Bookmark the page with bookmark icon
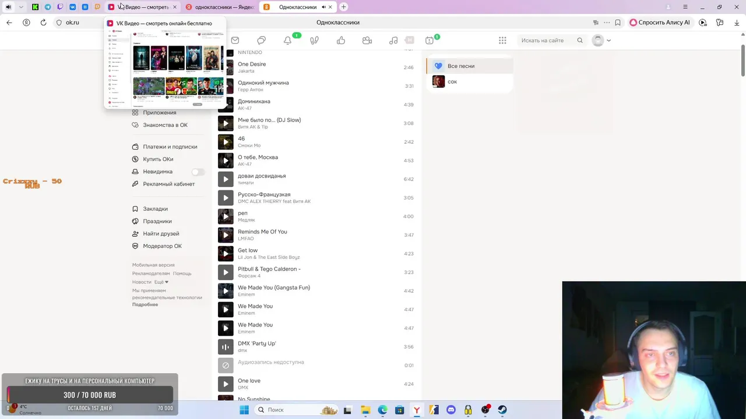The width and height of the screenshot is (746, 419). tap(618, 22)
